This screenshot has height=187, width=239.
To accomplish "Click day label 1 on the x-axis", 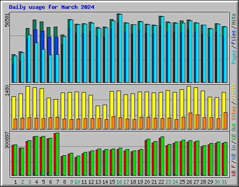I will click(15, 182).
